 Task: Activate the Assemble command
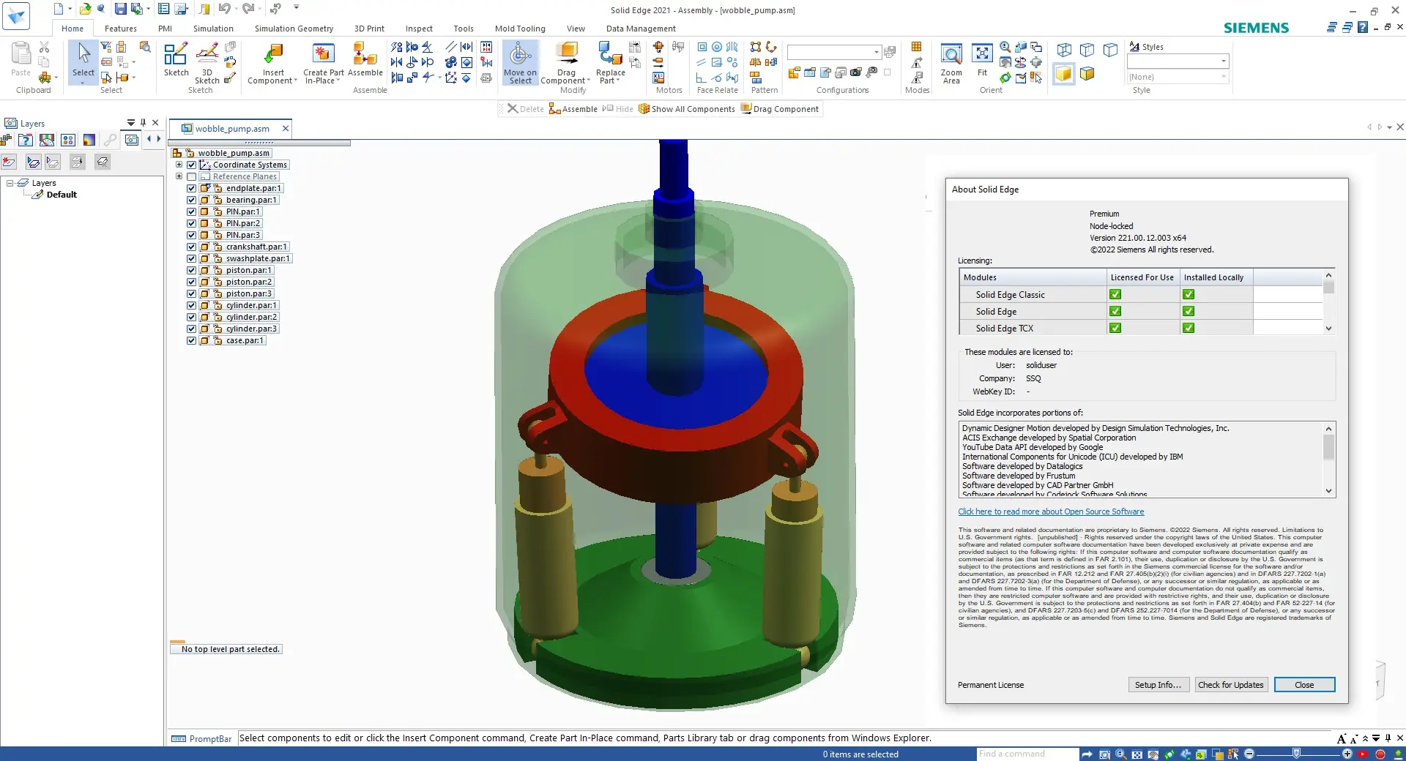coord(365,60)
